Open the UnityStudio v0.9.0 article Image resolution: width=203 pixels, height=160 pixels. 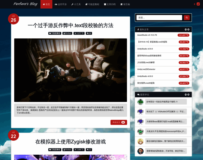coord(145,49)
